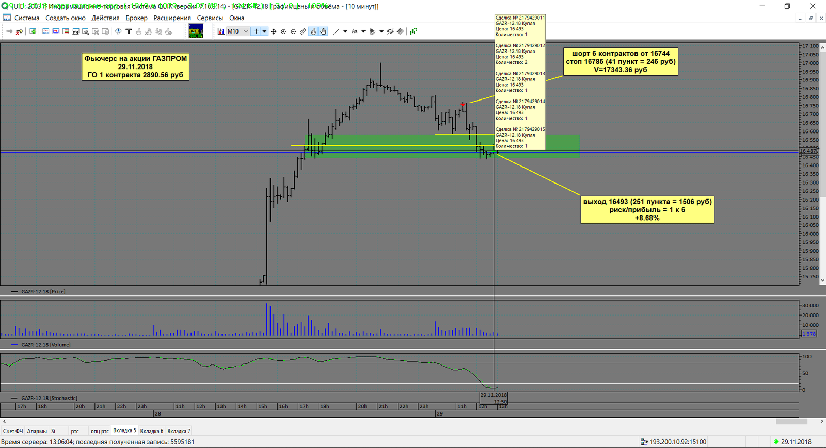The width and height of the screenshot is (826, 448).
Task: Click the green connection status indicator
Action: [x=776, y=442]
